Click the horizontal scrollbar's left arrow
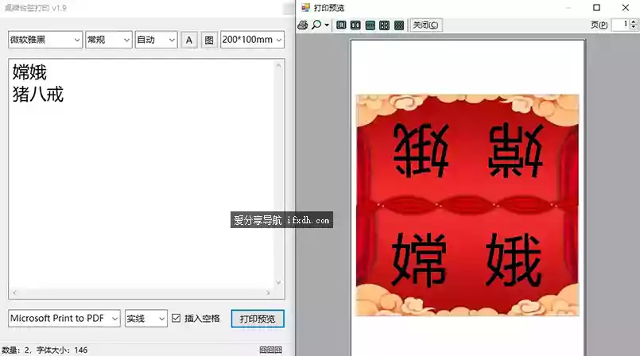Image resolution: width=640 pixels, height=356 pixels. tap(14, 292)
